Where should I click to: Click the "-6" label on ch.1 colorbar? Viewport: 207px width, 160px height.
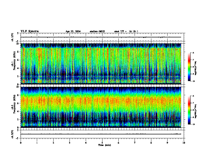[x=193, y=53]
